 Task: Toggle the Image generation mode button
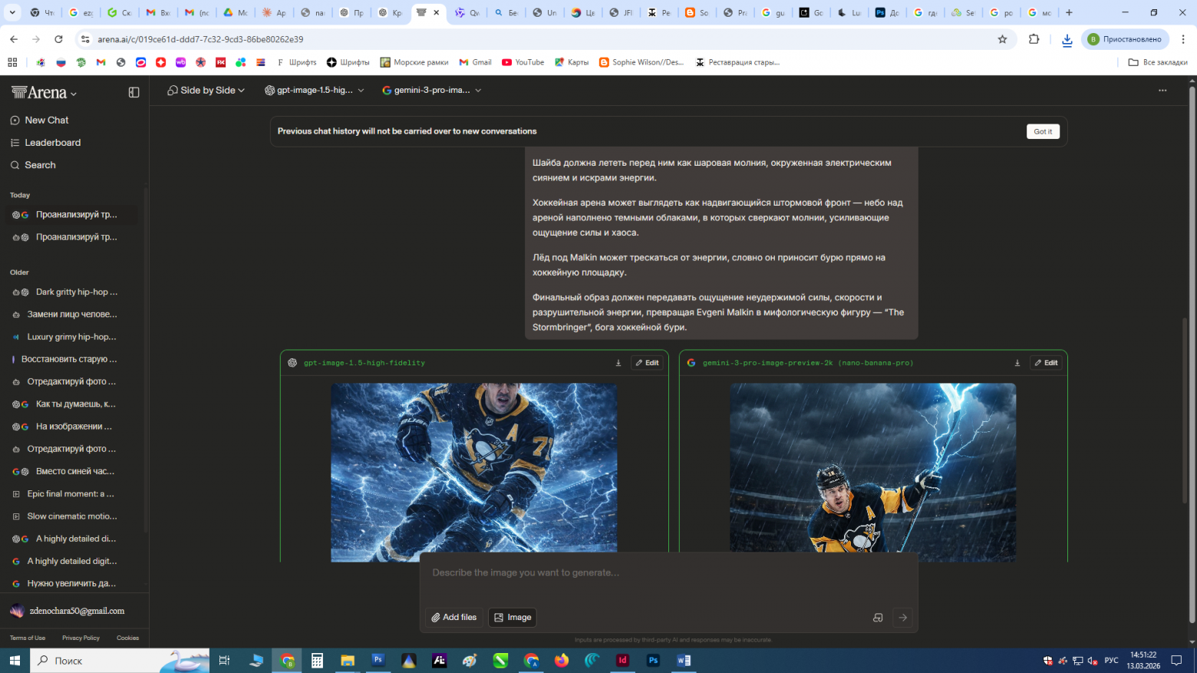[512, 617]
